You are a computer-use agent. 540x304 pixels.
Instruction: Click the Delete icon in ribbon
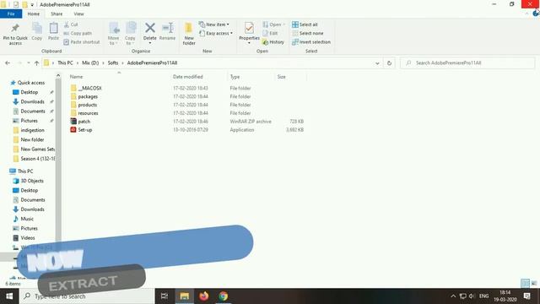pos(150,33)
